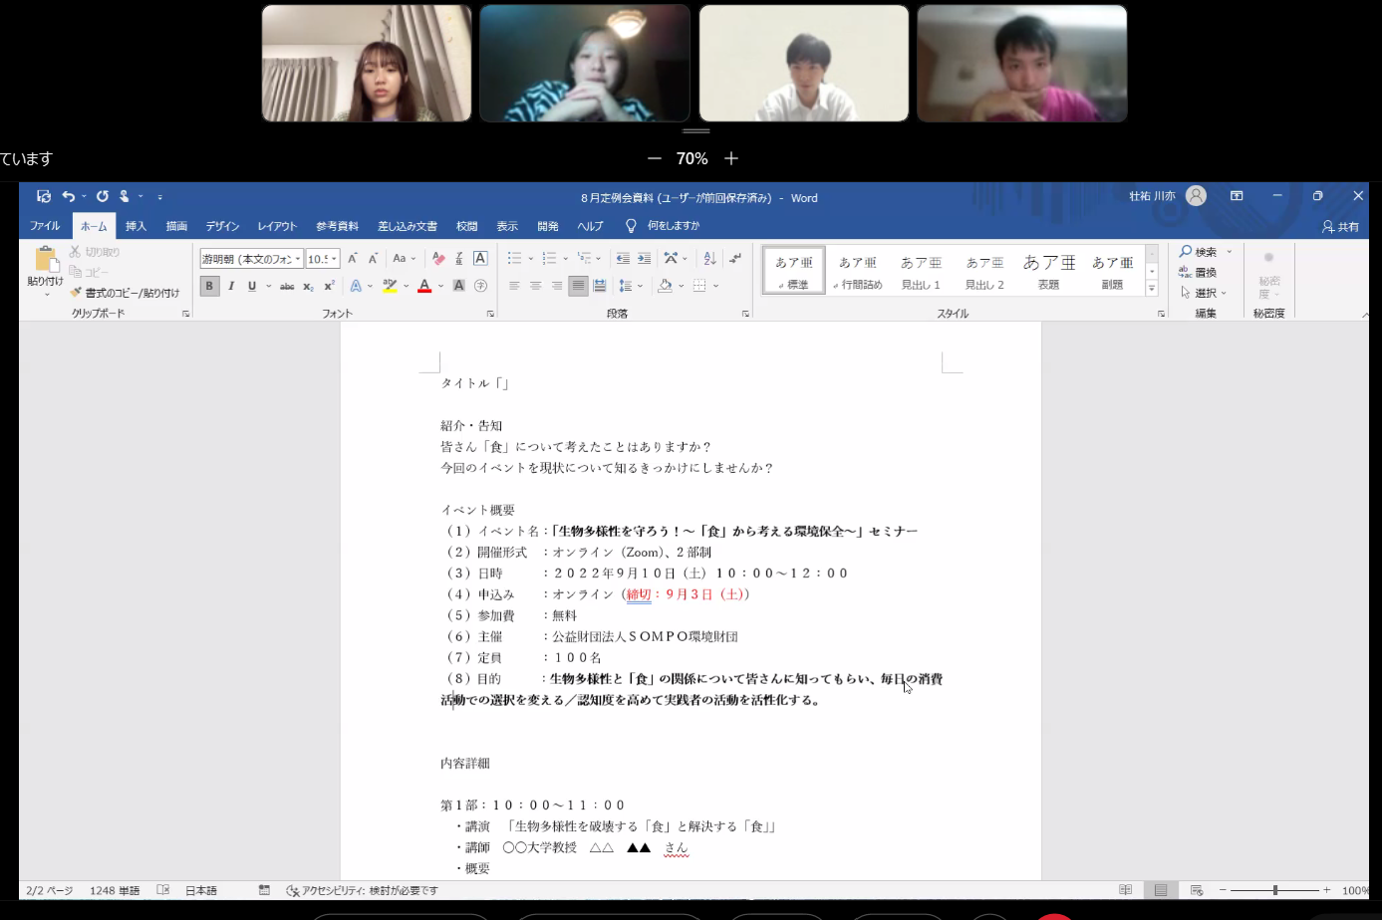Click the yellow text highlight color button

pyautogui.click(x=390, y=286)
